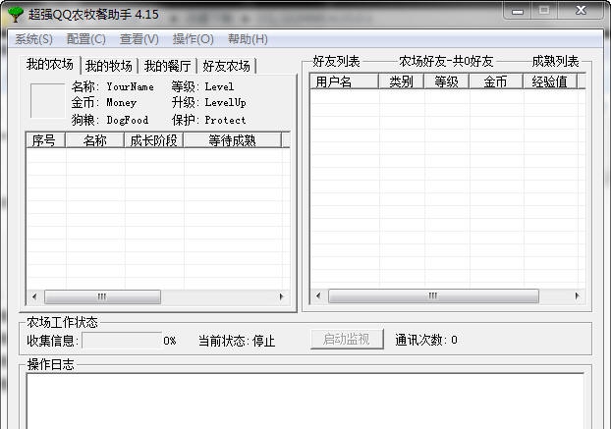Click the 当前状态: 停止 status text
Screen dimensions: 611x429
click(x=237, y=341)
